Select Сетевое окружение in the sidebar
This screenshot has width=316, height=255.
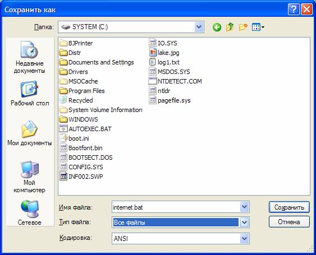pos(29,212)
